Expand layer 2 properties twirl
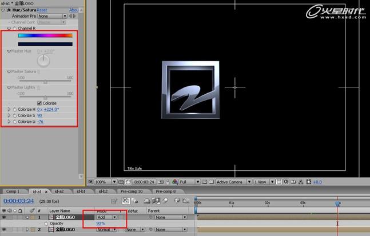Image resolution: width=370 pixels, height=236 pixels. coord(27,229)
